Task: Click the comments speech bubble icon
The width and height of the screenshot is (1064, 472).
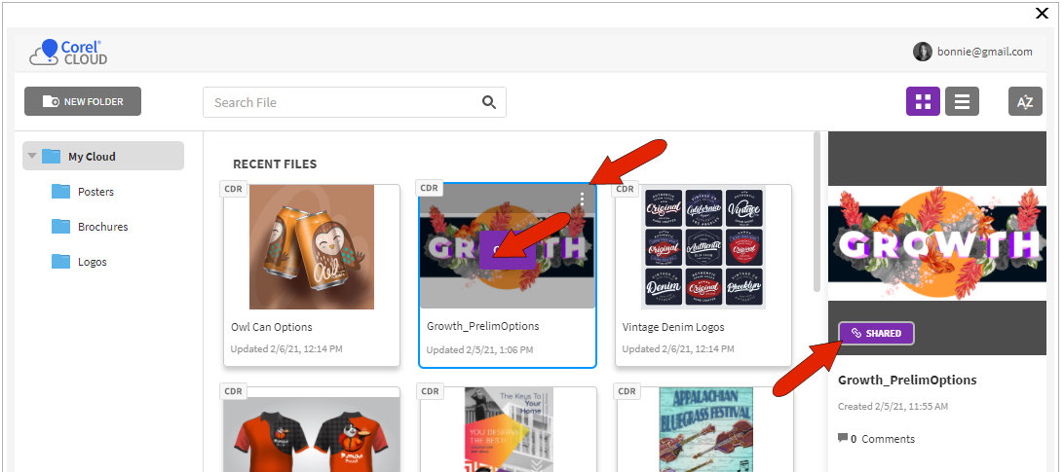Action: [x=843, y=438]
